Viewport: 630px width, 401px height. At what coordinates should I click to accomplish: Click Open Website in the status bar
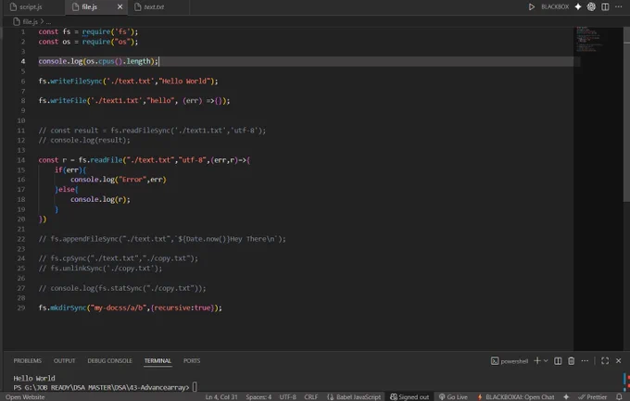click(x=25, y=397)
